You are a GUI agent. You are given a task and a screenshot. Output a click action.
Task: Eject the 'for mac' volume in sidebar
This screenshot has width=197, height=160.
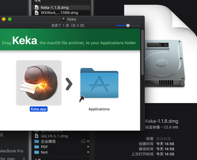[24, 158]
